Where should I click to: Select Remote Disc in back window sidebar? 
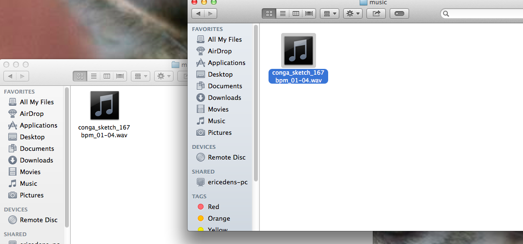[x=32, y=220]
